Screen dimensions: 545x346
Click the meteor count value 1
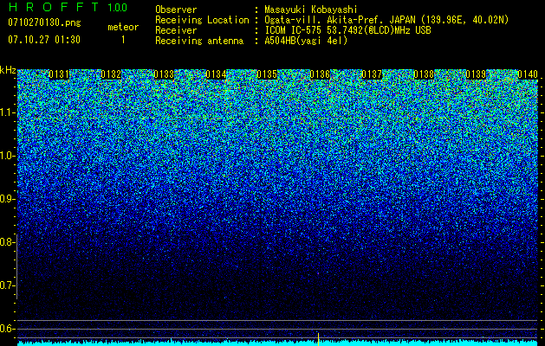tap(123, 40)
